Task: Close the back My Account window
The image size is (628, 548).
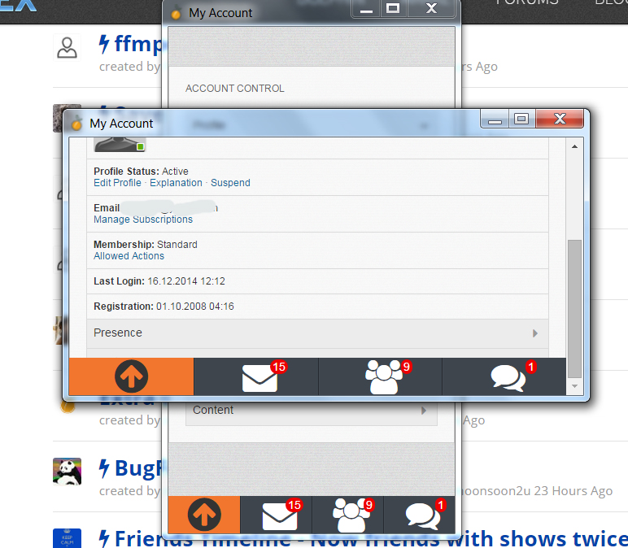Action: coord(431,9)
